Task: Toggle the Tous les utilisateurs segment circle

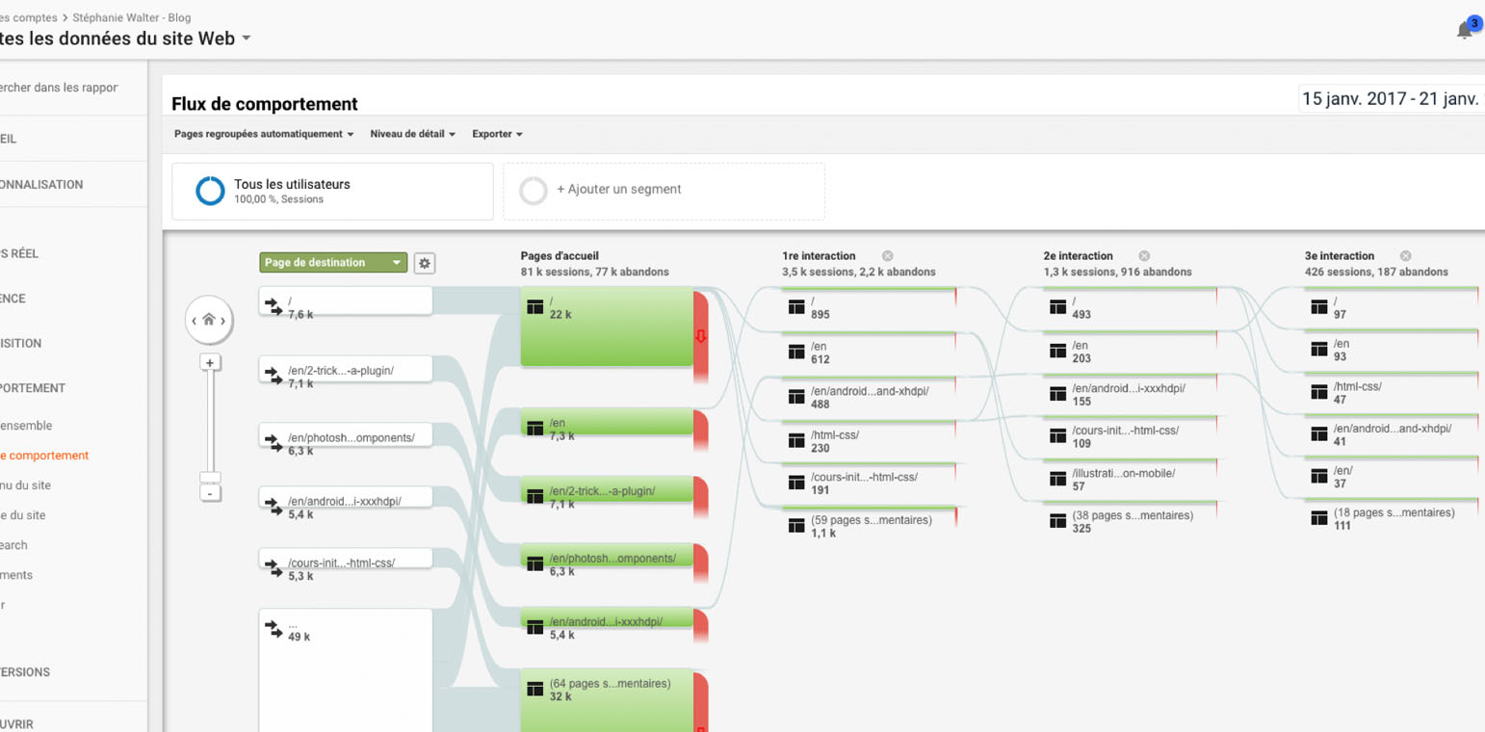Action: pyautogui.click(x=209, y=190)
